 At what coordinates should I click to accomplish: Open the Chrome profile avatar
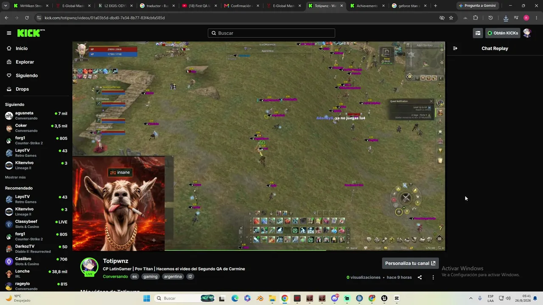point(526,18)
